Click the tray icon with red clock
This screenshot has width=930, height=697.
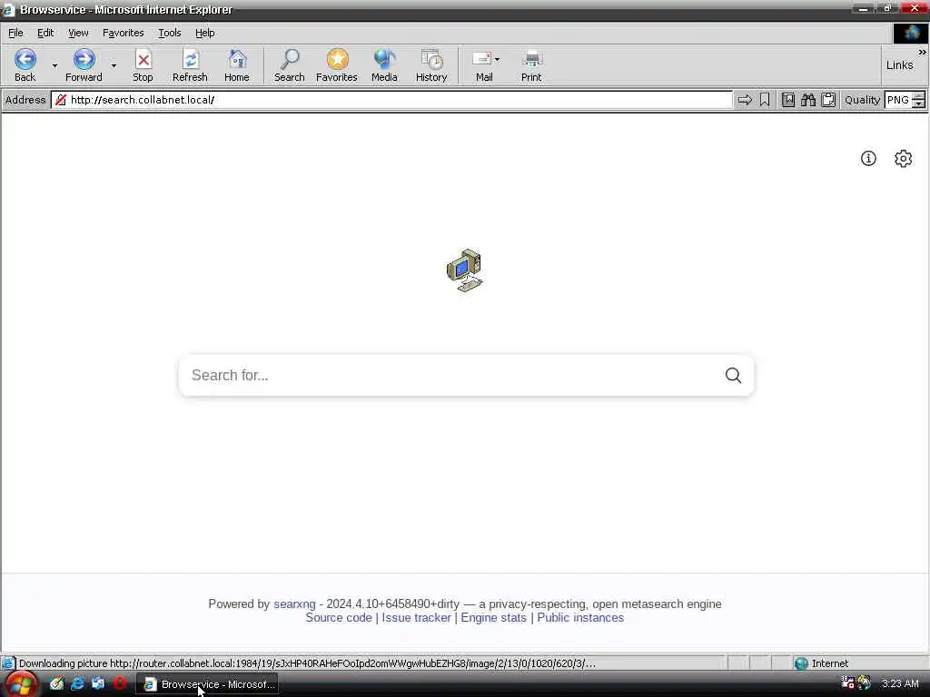point(847,683)
